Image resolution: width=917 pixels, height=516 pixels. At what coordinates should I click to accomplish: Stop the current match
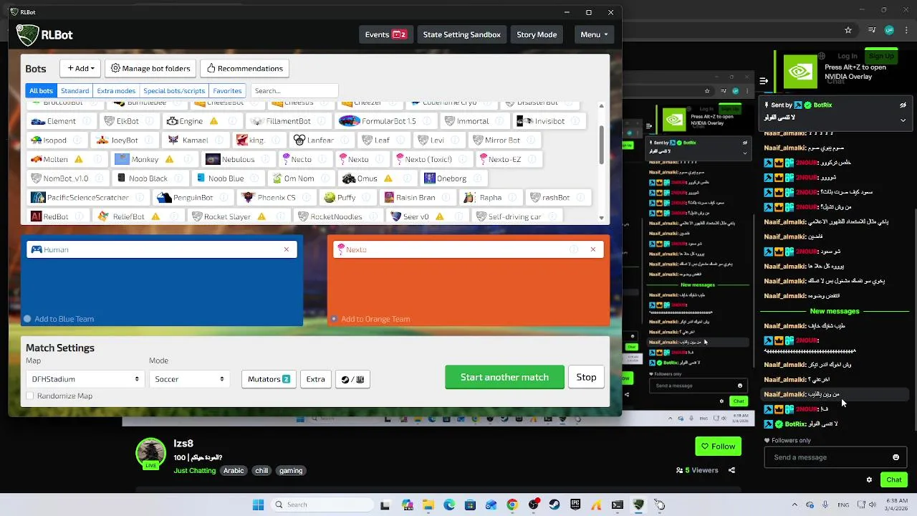click(586, 377)
